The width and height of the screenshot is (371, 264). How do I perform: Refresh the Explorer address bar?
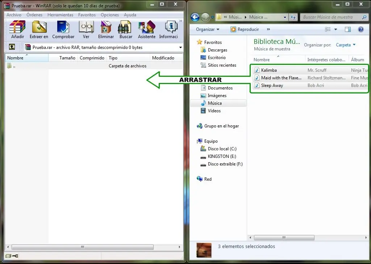[x=293, y=17]
